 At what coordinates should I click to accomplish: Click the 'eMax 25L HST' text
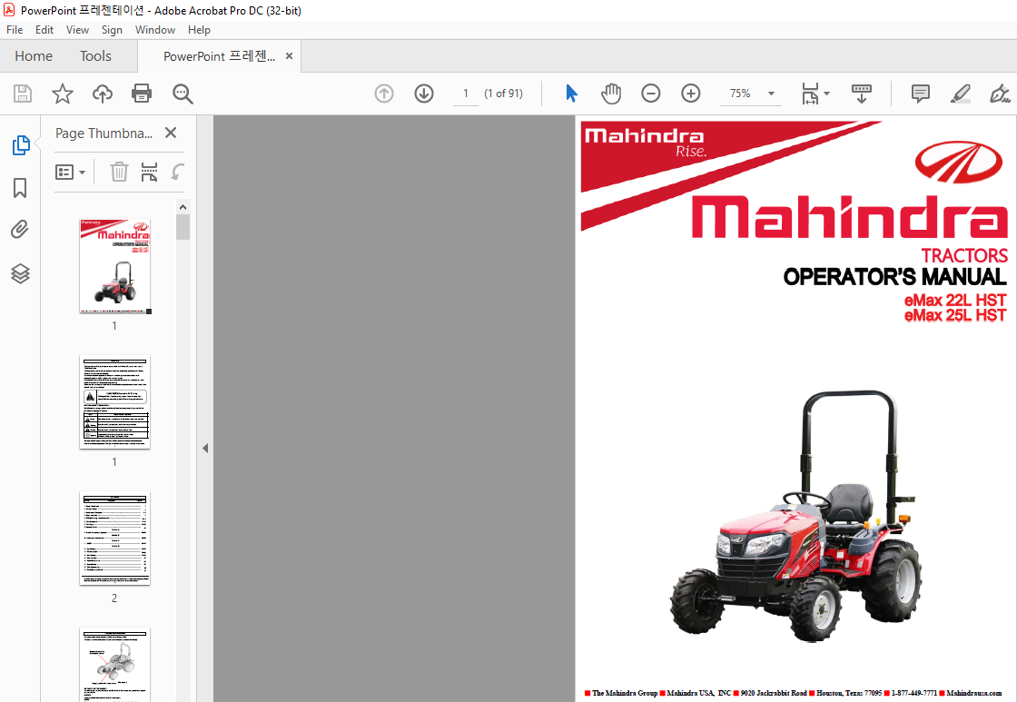click(x=955, y=315)
